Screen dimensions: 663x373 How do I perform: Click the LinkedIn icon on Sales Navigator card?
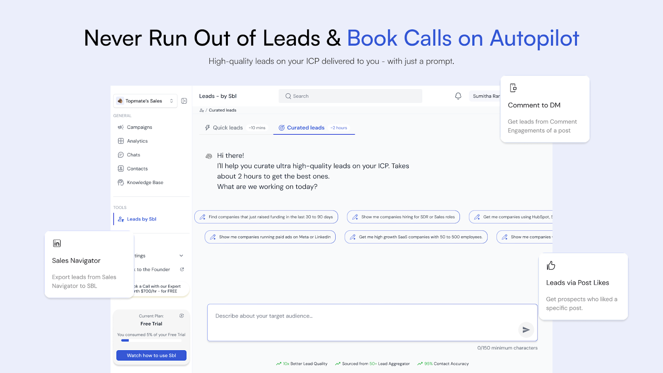pyautogui.click(x=57, y=243)
